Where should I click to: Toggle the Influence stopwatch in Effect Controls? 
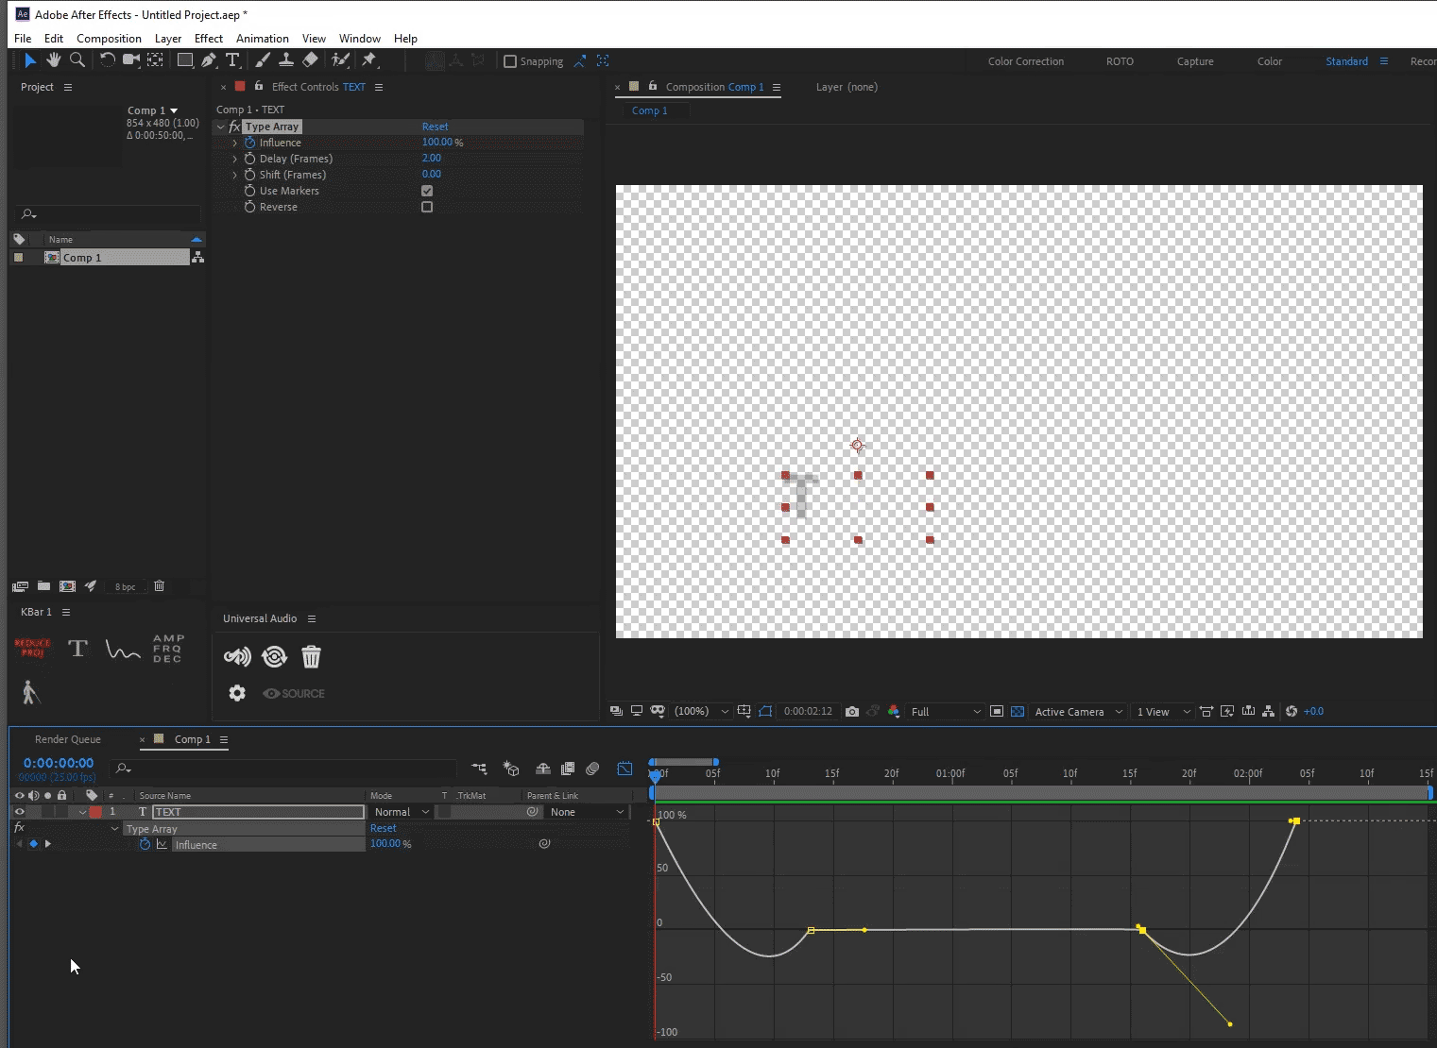coord(250,143)
